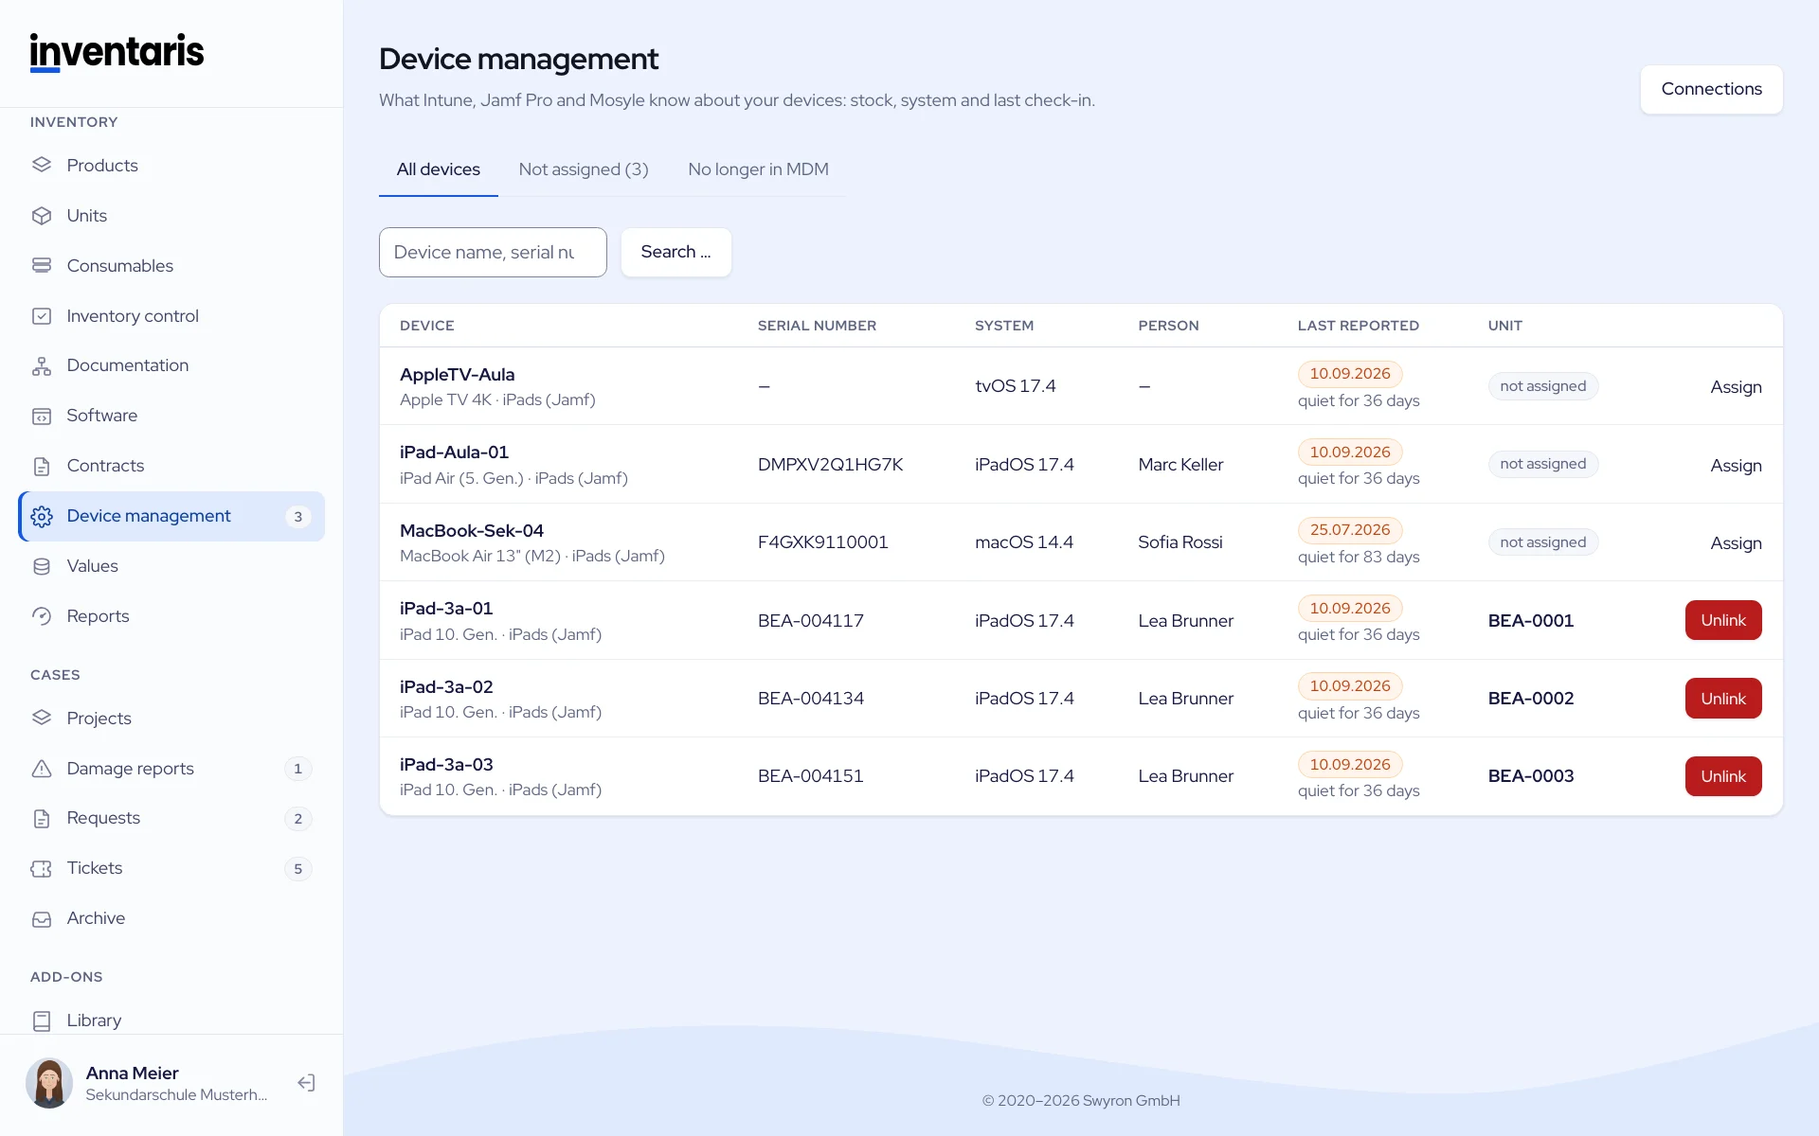Click the not assigned badge for AppleTV-Aula
The height and width of the screenshot is (1136, 1819).
(1542, 386)
